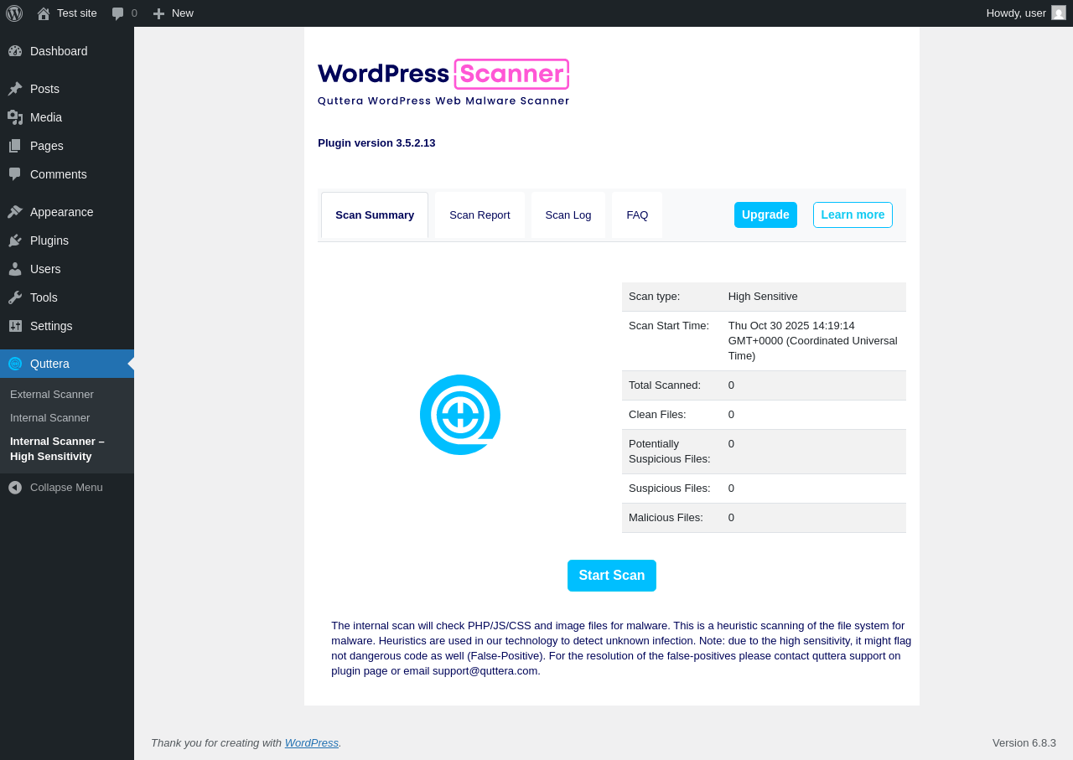Click the High Sensitive scan type value
Viewport: 1073px width, 760px height.
(763, 297)
